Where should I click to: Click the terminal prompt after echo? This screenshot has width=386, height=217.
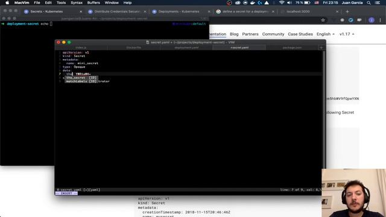(x=51, y=24)
